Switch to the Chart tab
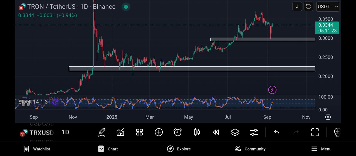The height and width of the screenshot is (156, 356). click(108, 149)
